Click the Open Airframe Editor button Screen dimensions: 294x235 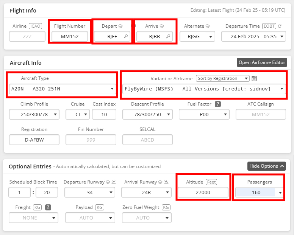click(x=262, y=62)
